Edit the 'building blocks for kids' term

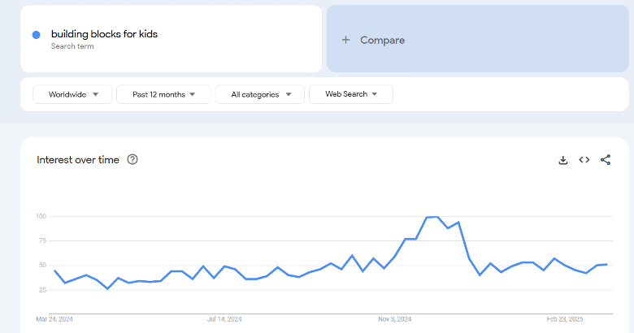point(104,34)
